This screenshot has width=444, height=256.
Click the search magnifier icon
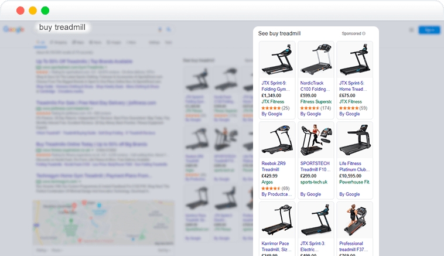tap(169, 29)
